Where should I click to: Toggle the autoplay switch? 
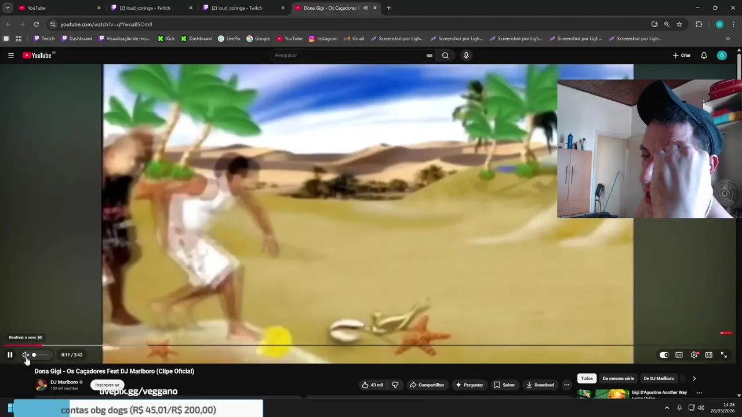[664, 355]
